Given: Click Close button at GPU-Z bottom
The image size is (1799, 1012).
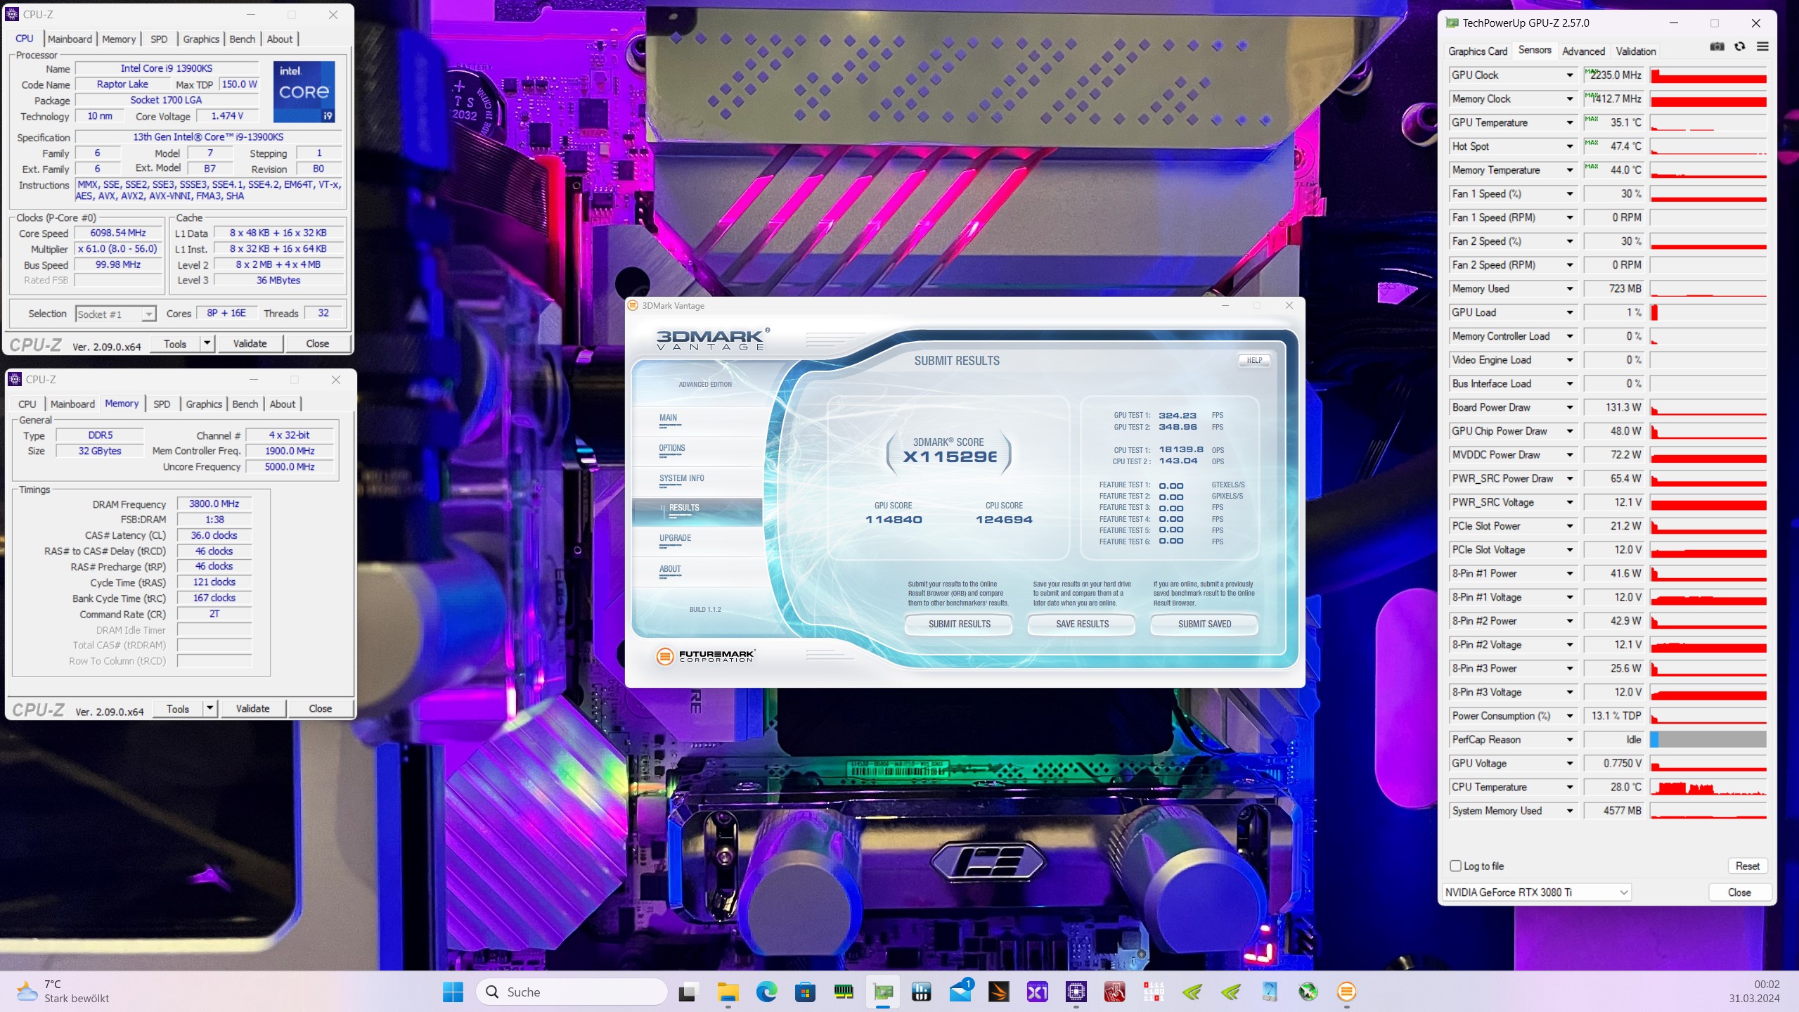Looking at the screenshot, I should [1739, 893].
